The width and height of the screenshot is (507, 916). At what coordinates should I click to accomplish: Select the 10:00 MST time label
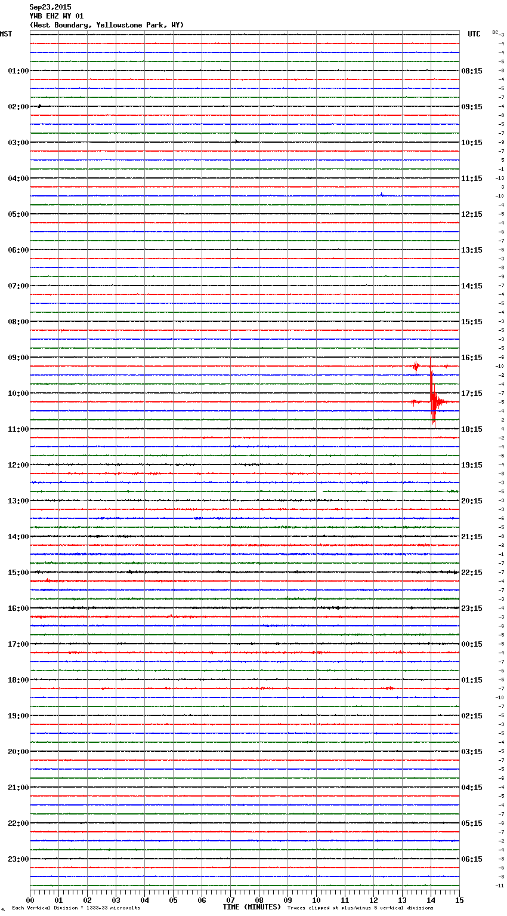pyautogui.click(x=18, y=394)
